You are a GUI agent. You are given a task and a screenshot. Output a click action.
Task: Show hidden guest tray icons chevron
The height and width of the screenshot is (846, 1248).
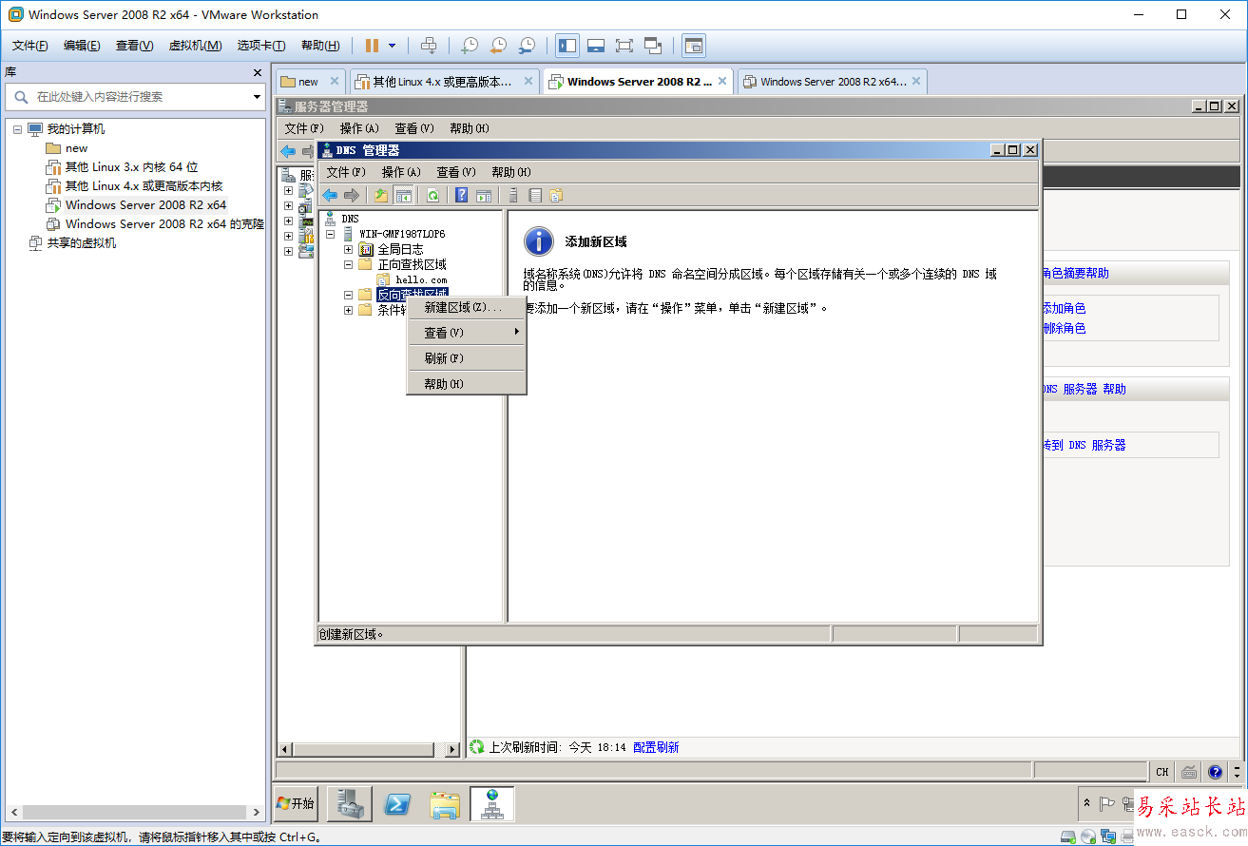[x=1086, y=803]
